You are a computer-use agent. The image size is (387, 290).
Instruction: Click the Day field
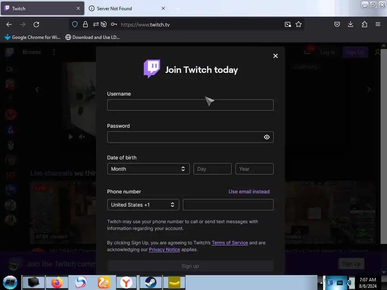pyautogui.click(x=212, y=169)
